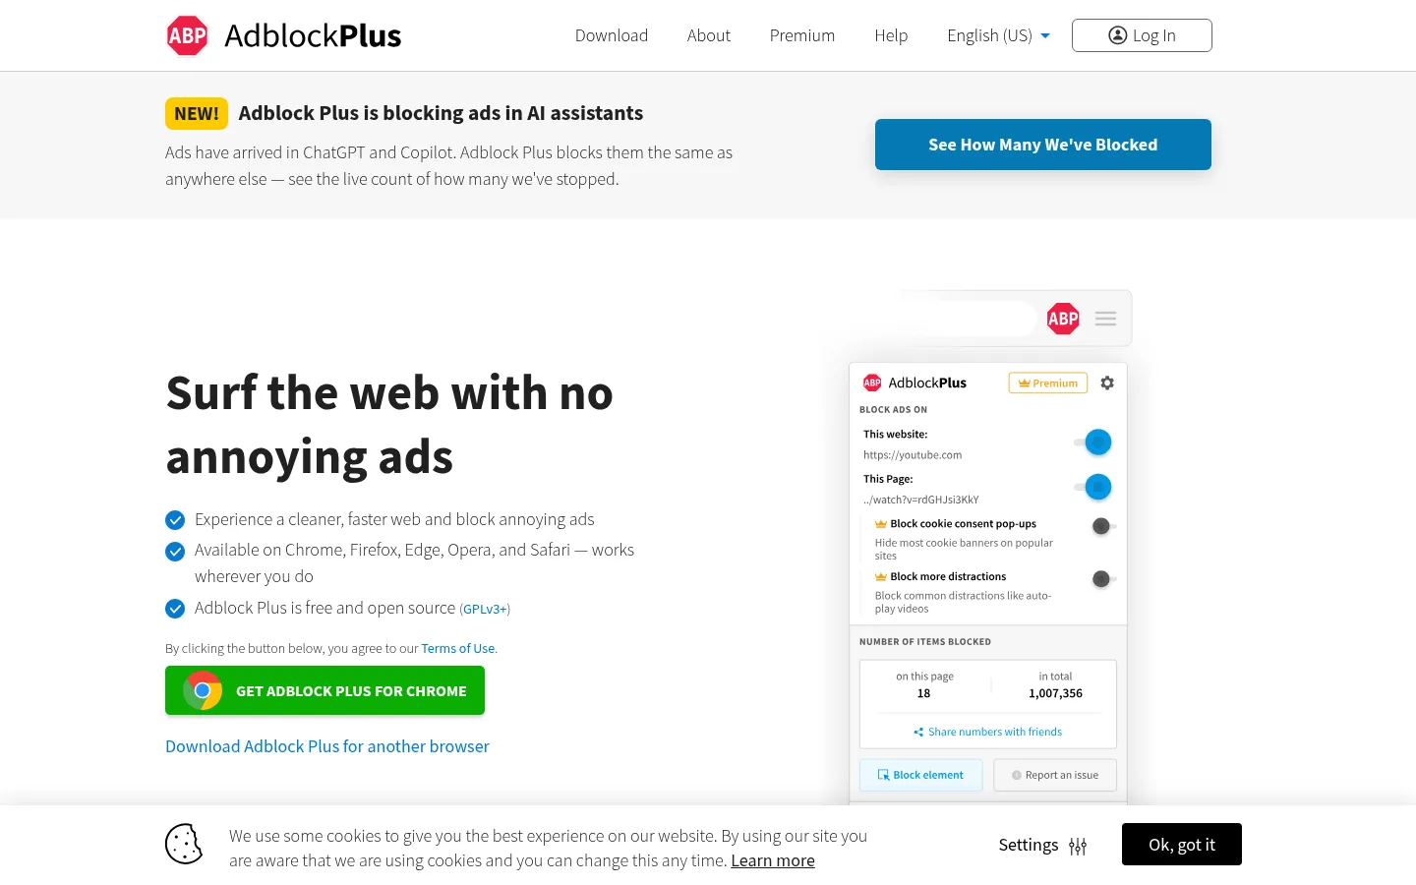
Task: Click the share icon beside Share numbers
Action: point(918,732)
